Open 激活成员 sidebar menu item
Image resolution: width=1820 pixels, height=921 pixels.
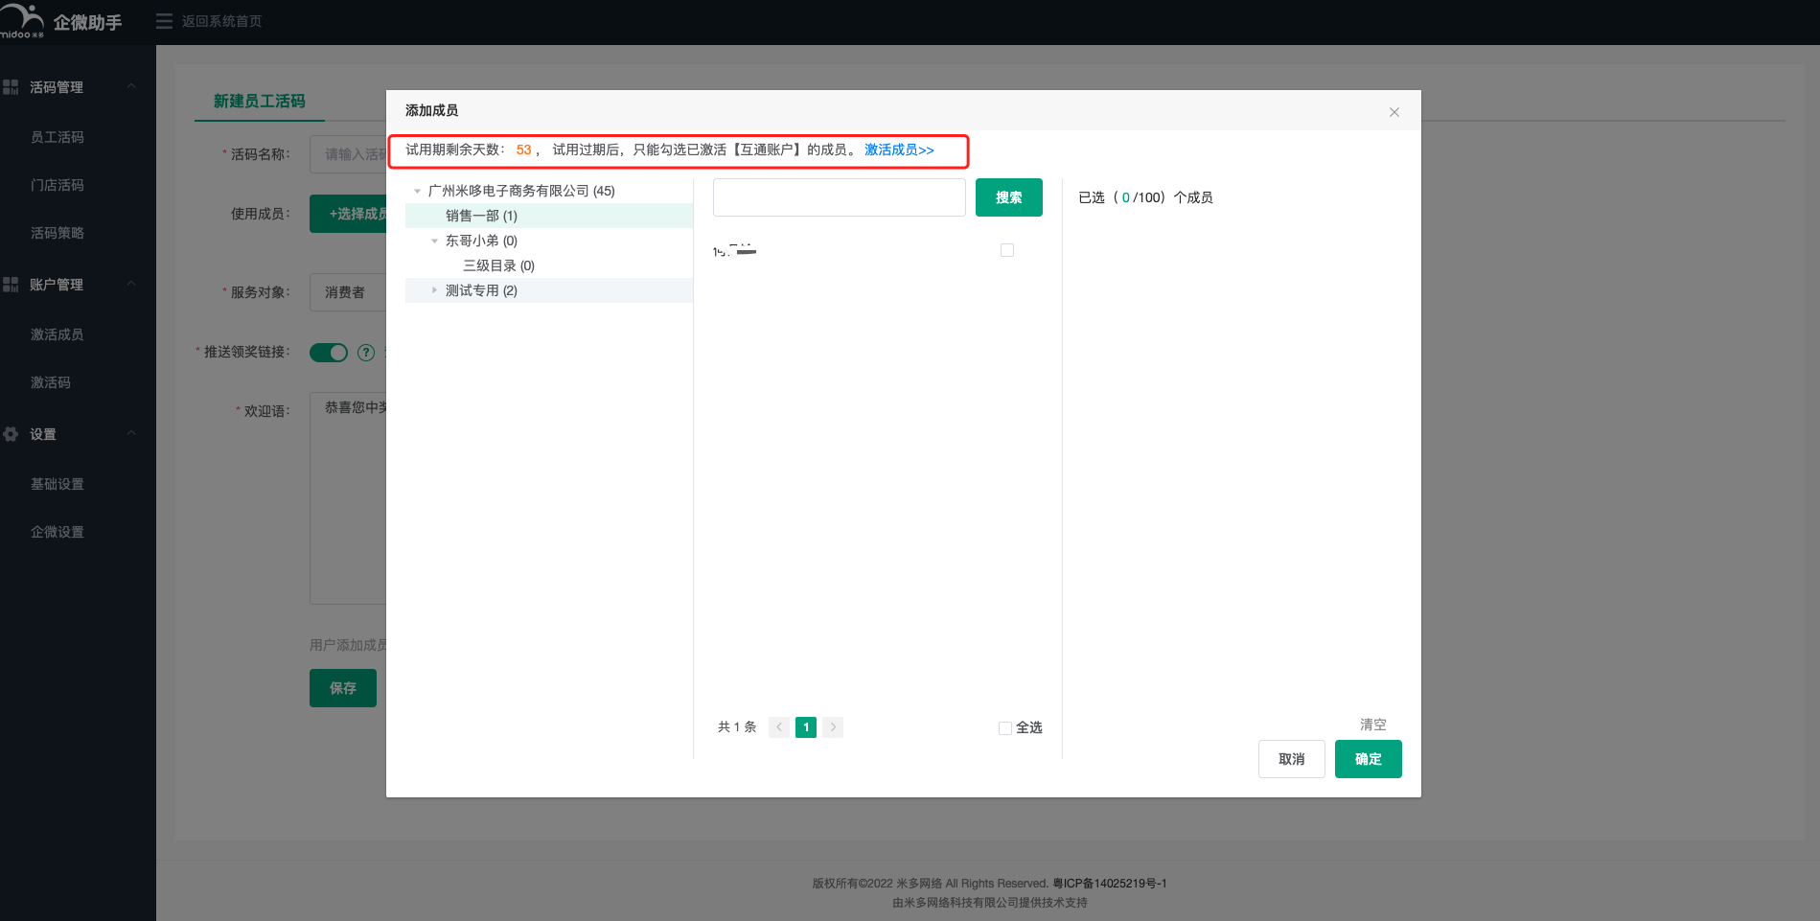pyautogui.click(x=58, y=334)
